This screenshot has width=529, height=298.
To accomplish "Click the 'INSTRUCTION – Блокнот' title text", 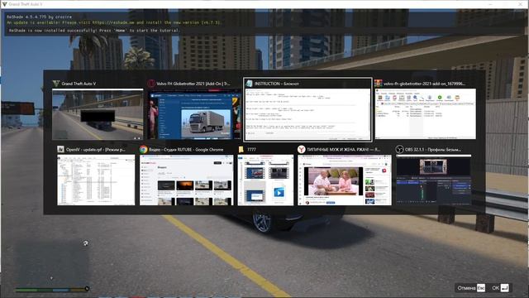I will (277, 84).
